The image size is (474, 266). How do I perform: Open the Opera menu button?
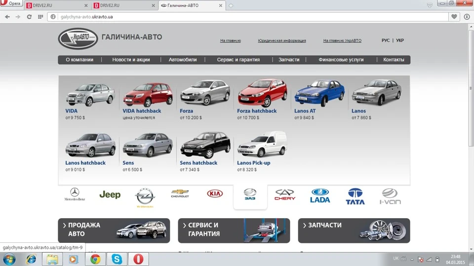pos(11,3)
